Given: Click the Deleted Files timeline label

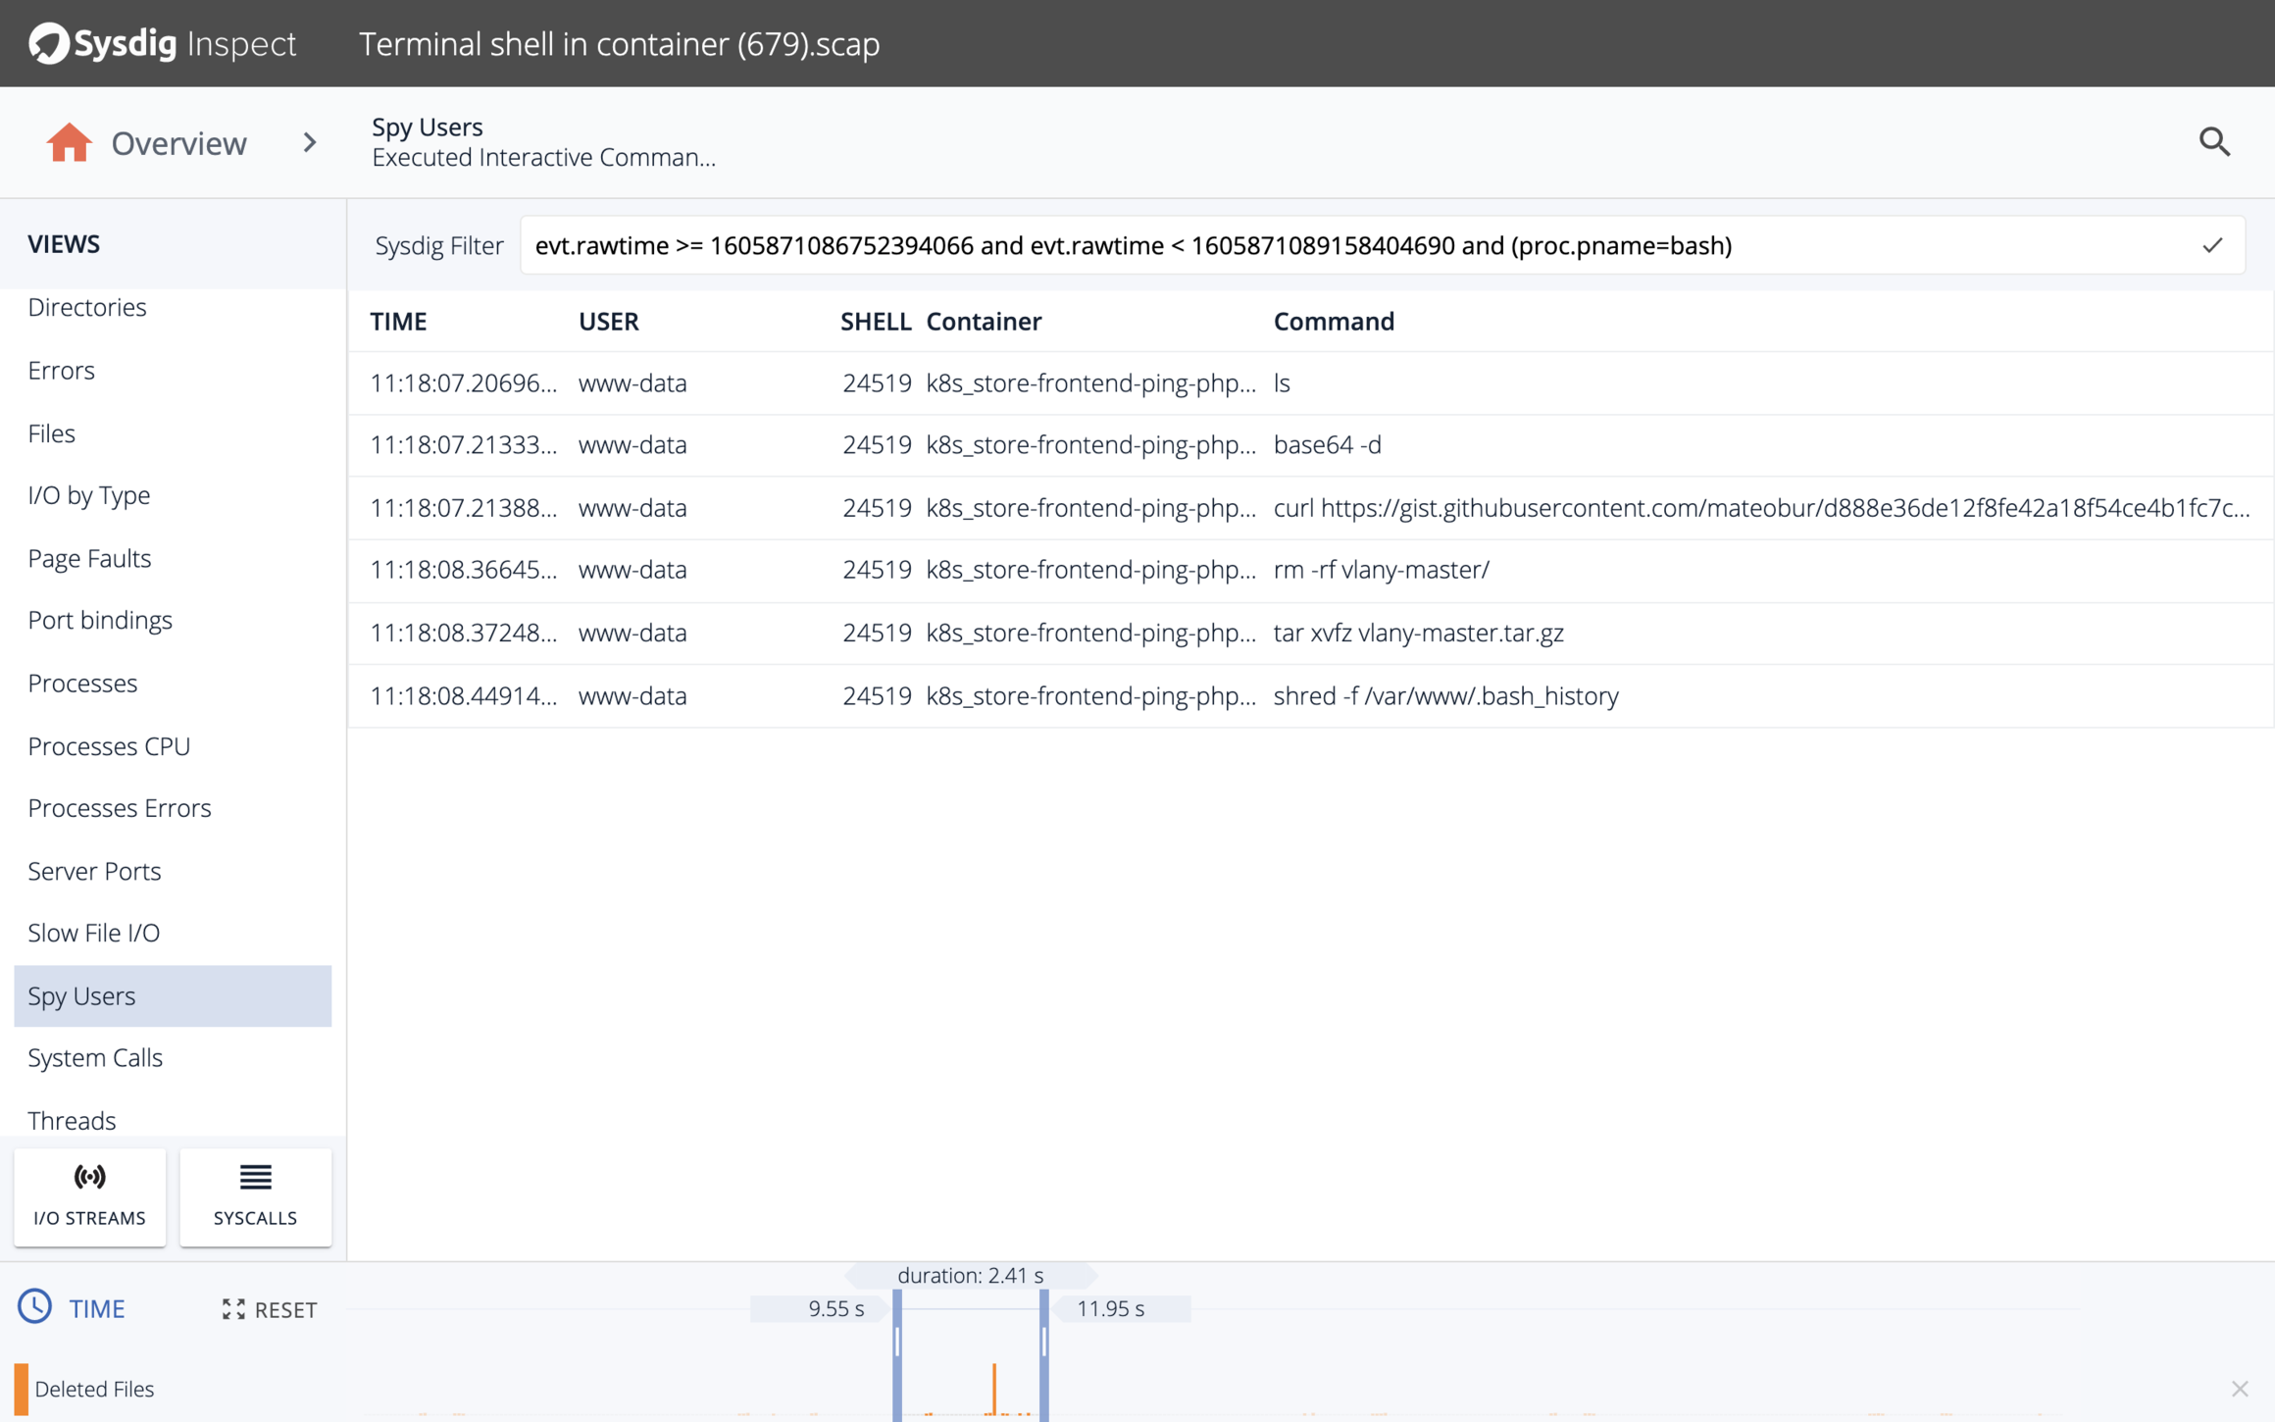Looking at the screenshot, I should pyautogui.click(x=94, y=1389).
